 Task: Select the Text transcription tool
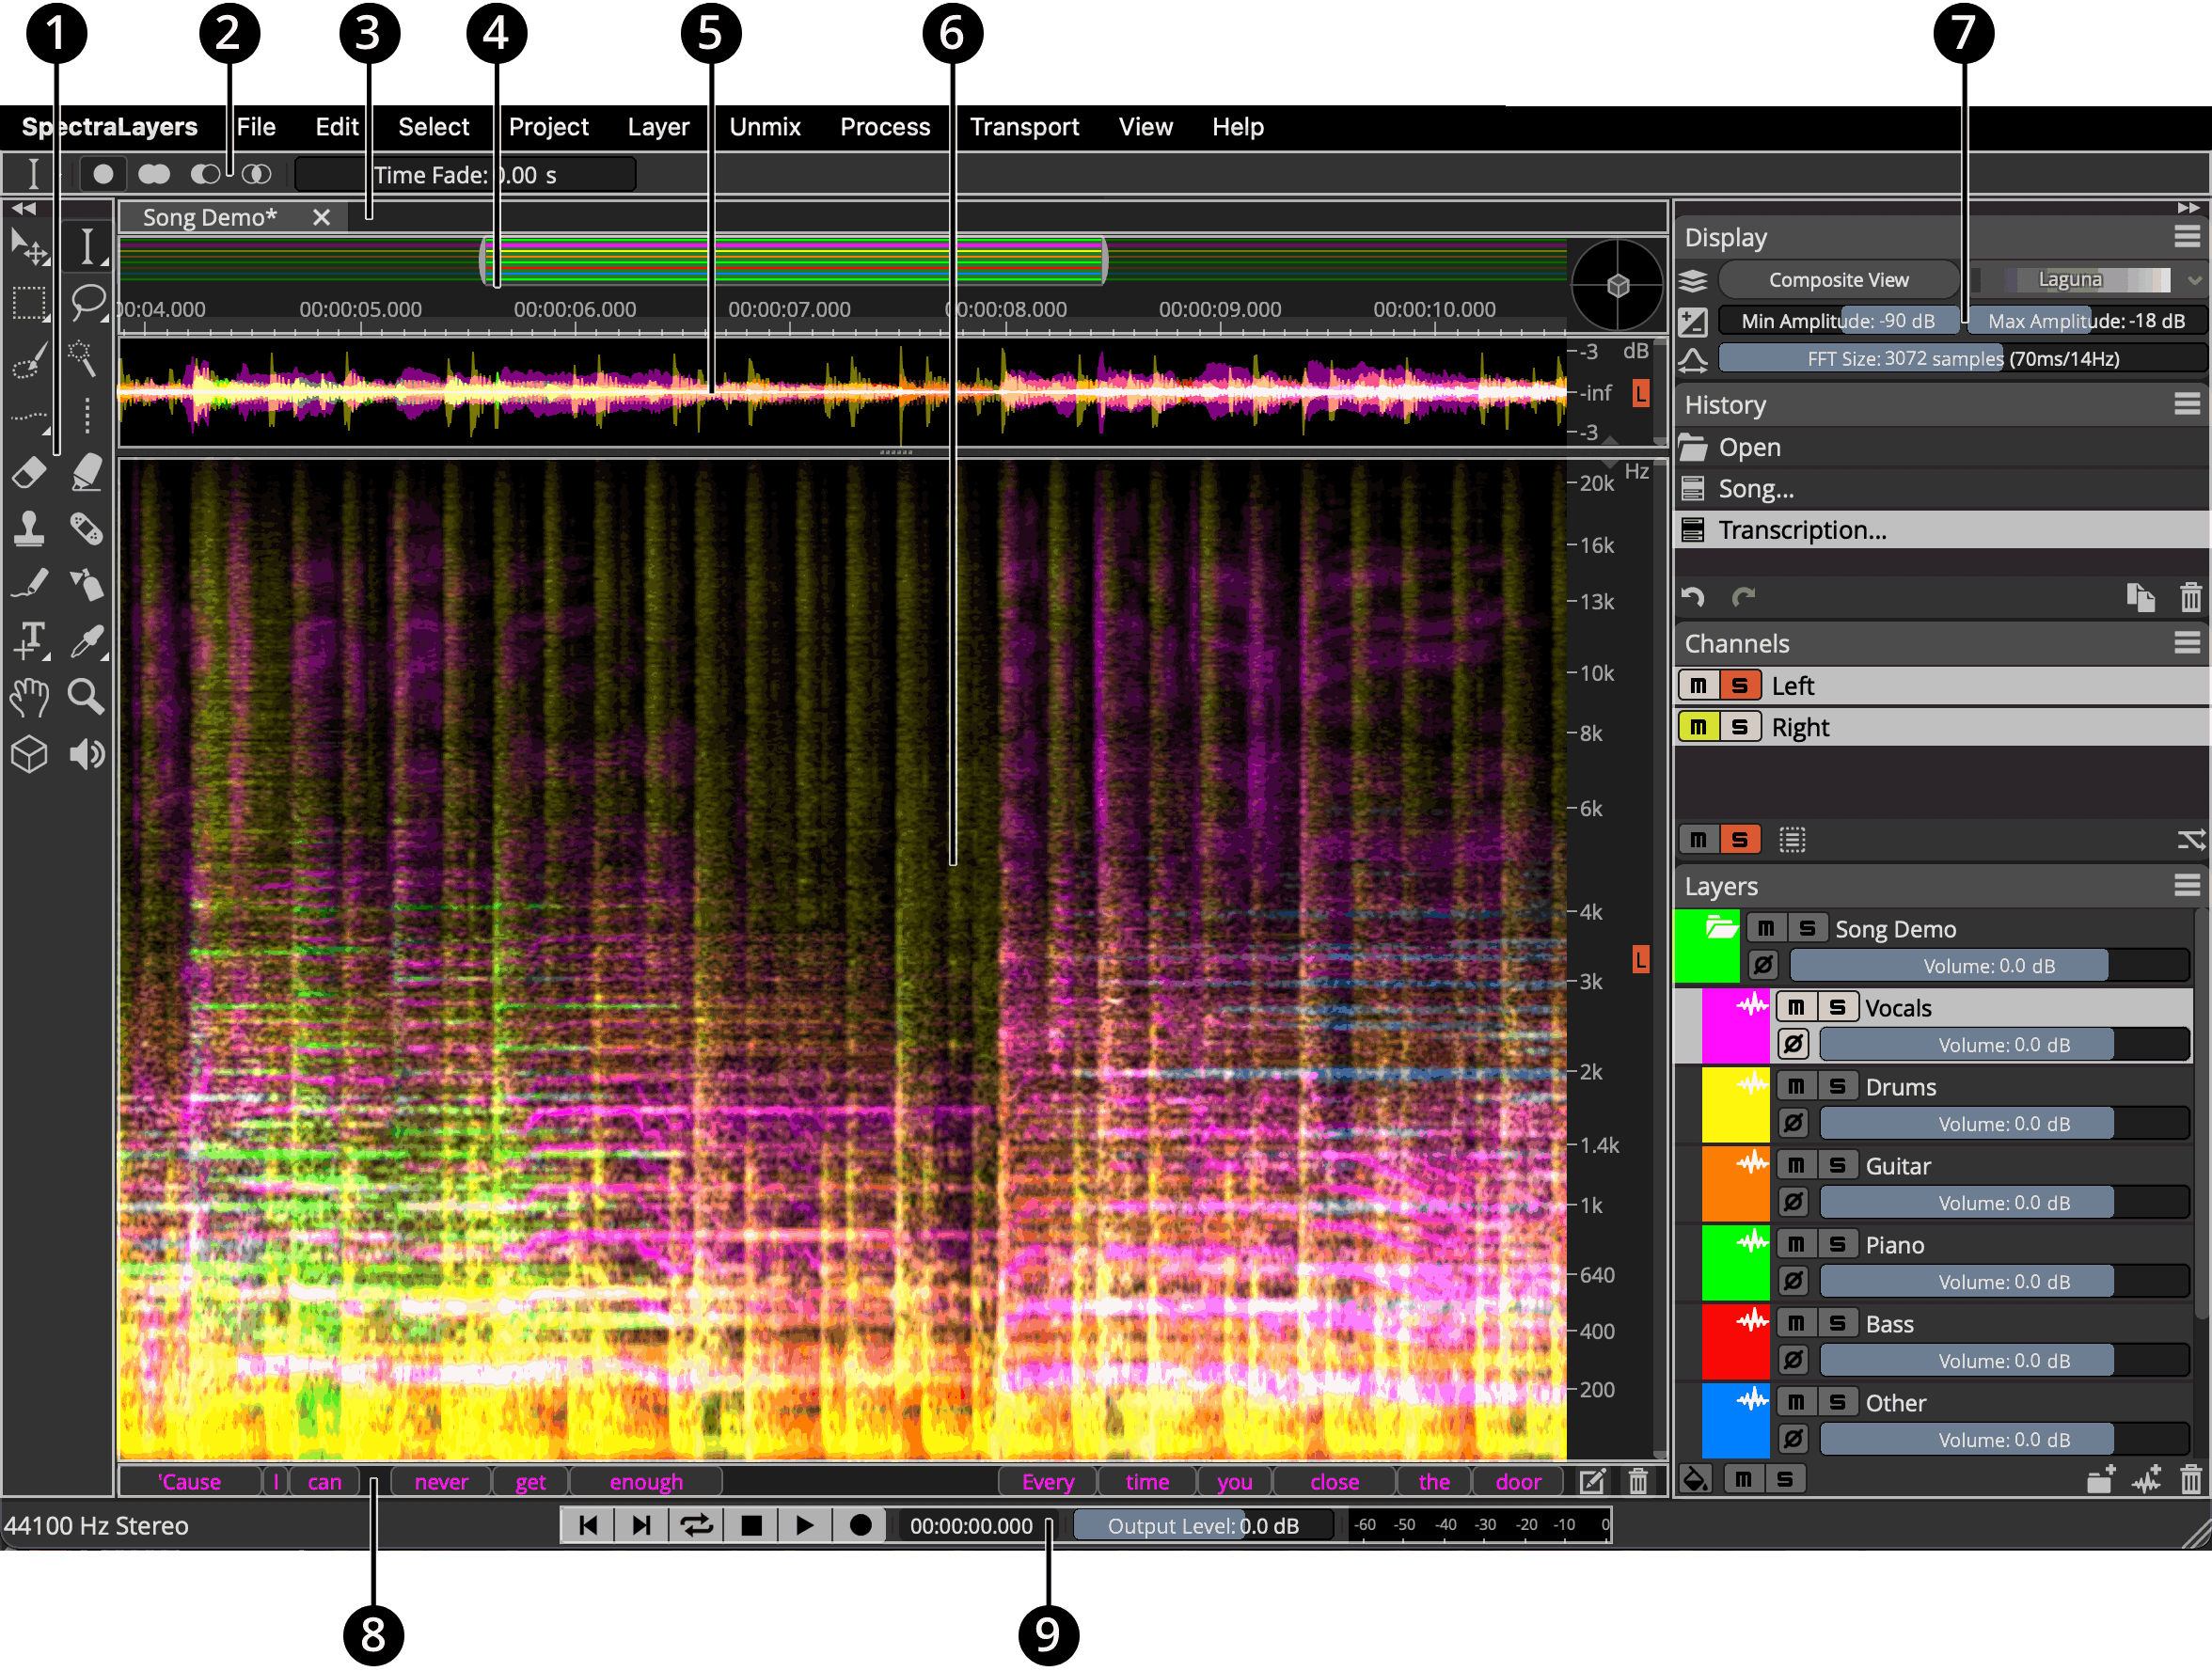point(30,640)
